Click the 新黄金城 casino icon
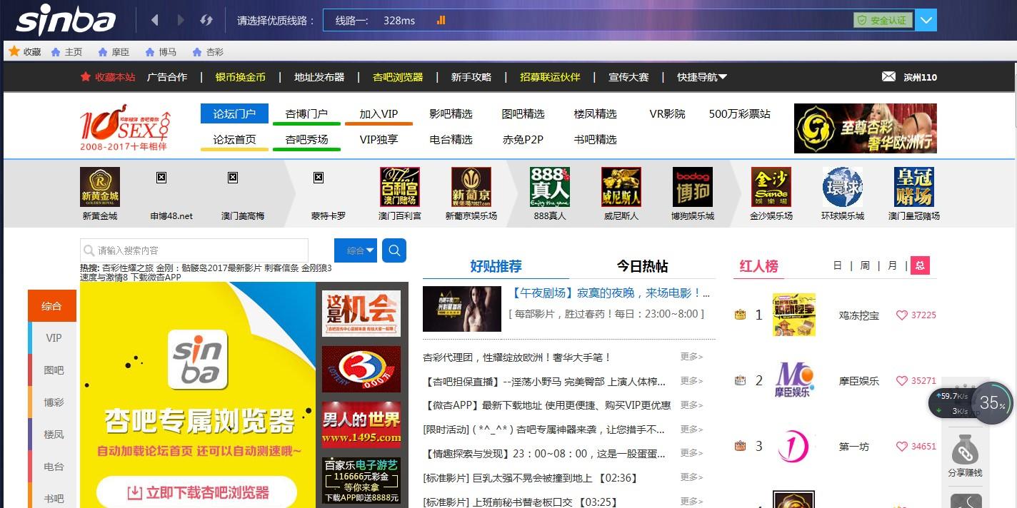This screenshot has height=508, width=1017. [x=100, y=187]
